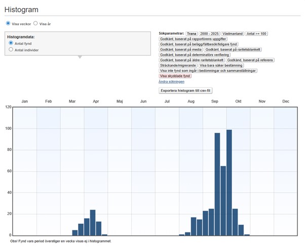Click 'Godkänd, baserat på referens' tag

tap(250, 60)
